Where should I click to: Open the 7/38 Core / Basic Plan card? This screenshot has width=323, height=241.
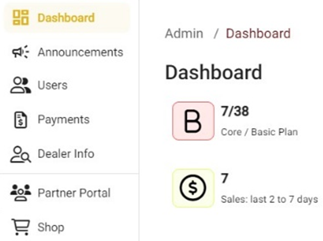click(235, 121)
